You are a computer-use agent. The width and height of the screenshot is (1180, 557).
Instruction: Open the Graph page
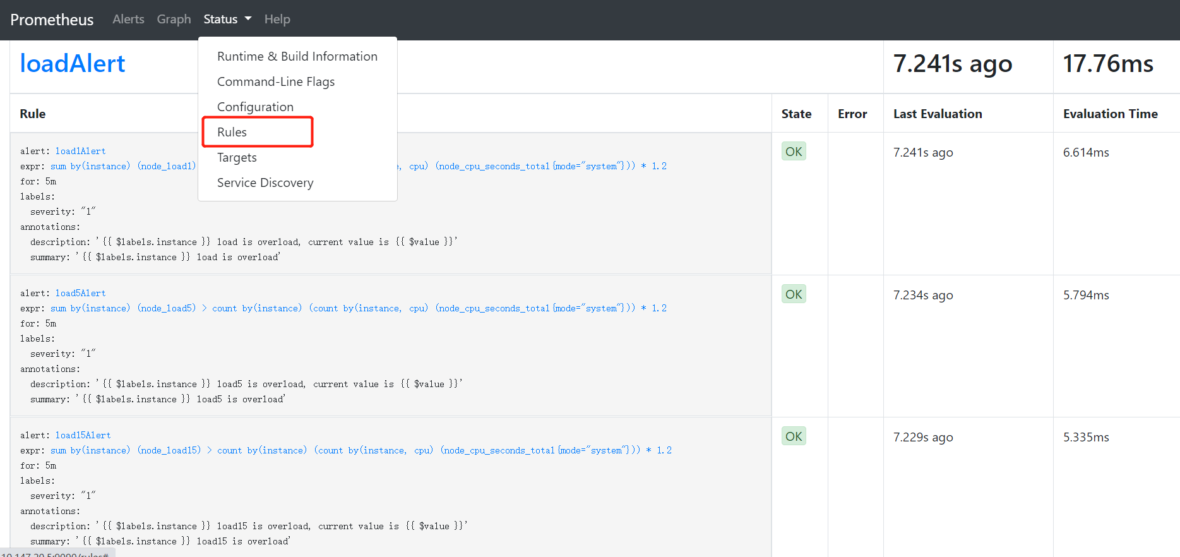pos(174,20)
